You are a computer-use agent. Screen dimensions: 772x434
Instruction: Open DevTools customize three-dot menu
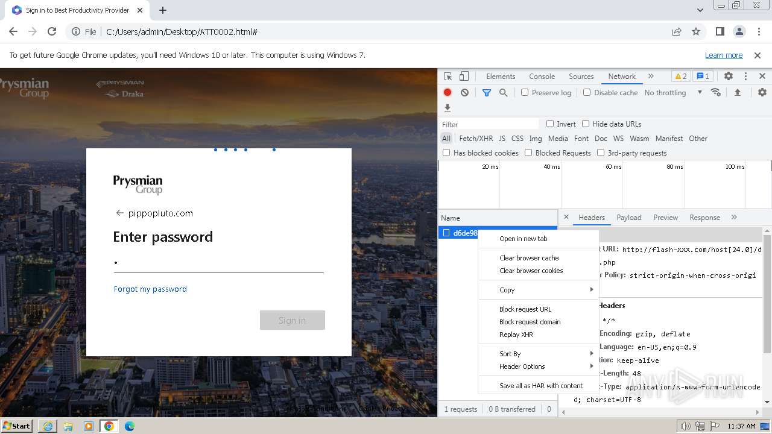tap(745, 77)
